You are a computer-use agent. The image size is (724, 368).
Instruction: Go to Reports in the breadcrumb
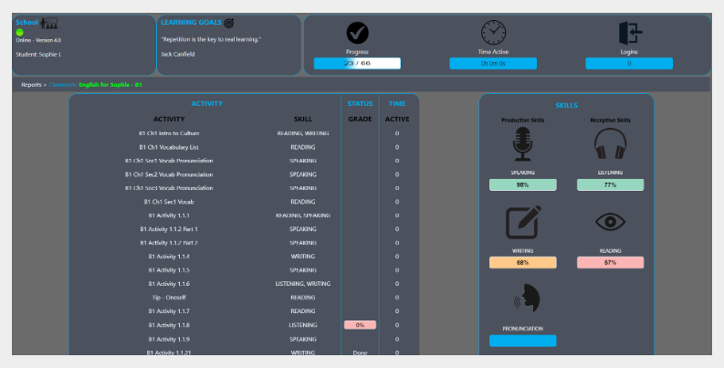click(32, 85)
